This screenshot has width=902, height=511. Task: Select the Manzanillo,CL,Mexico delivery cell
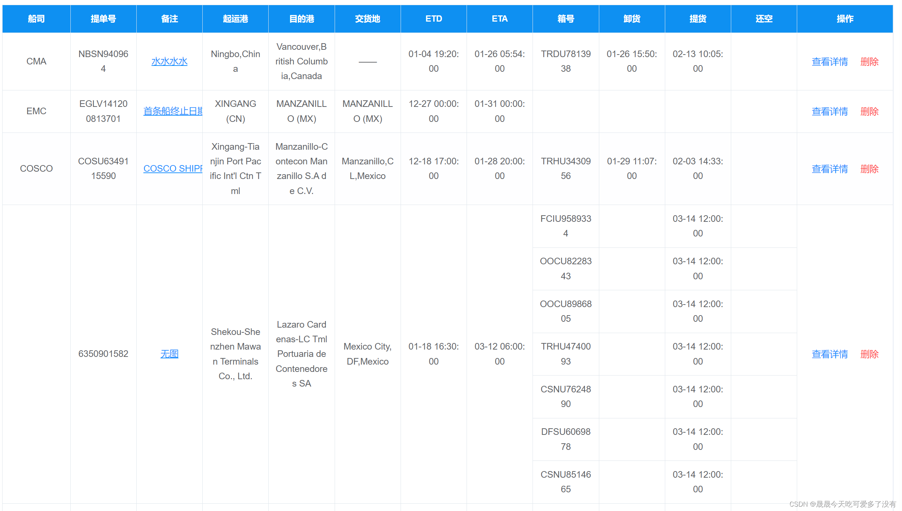click(368, 168)
